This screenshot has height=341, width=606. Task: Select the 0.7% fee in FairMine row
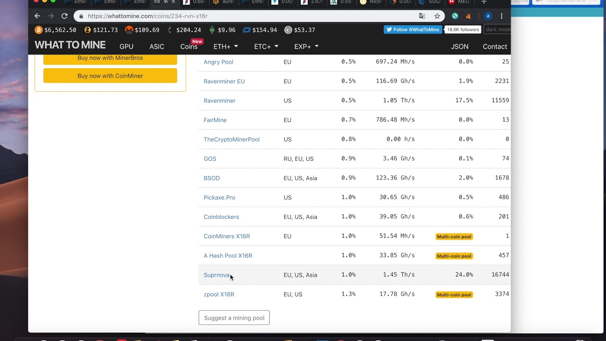(348, 120)
